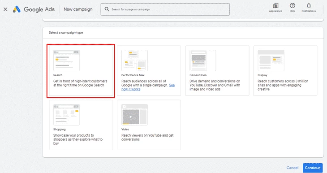Click the Cancel button
327x173 pixels.
tap(293, 168)
